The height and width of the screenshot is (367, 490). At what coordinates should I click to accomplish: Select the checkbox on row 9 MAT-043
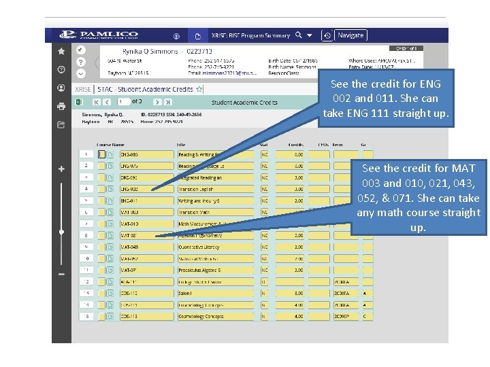[x=101, y=247]
